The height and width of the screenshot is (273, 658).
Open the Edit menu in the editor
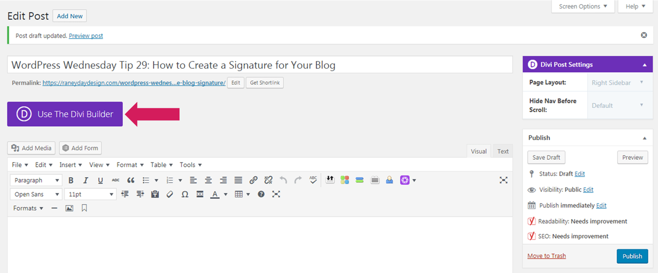click(44, 165)
